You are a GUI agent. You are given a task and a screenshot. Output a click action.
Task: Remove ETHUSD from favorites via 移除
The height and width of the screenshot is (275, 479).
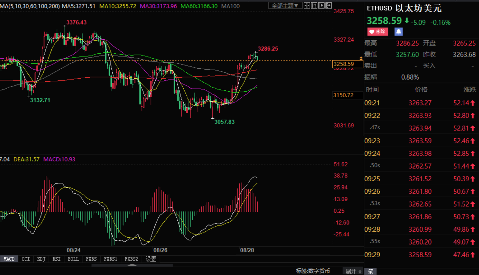(x=378, y=32)
